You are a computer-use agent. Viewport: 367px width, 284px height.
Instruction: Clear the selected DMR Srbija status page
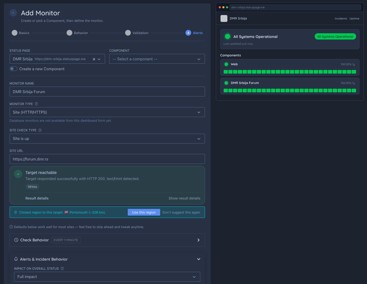click(94, 59)
